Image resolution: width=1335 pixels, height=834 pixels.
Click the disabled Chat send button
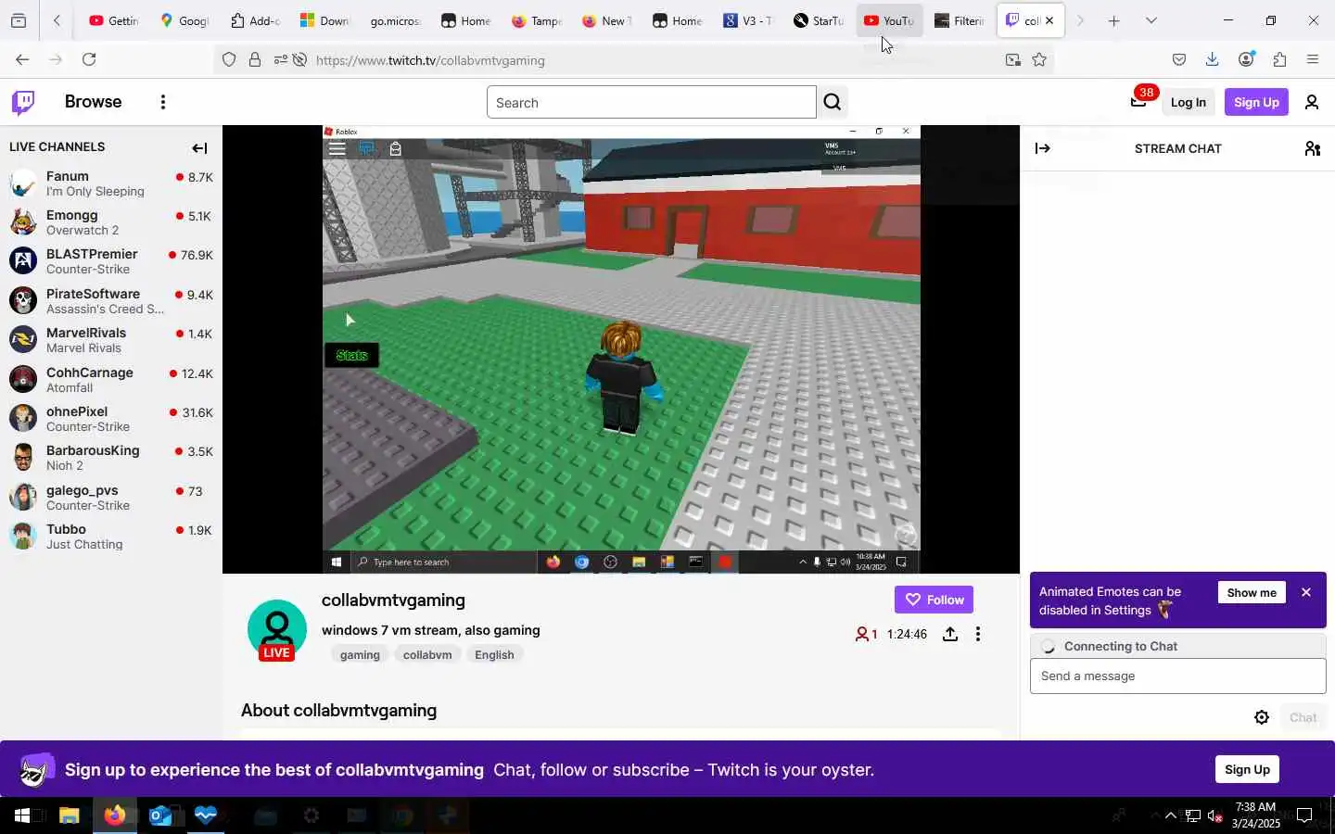(1303, 717)
